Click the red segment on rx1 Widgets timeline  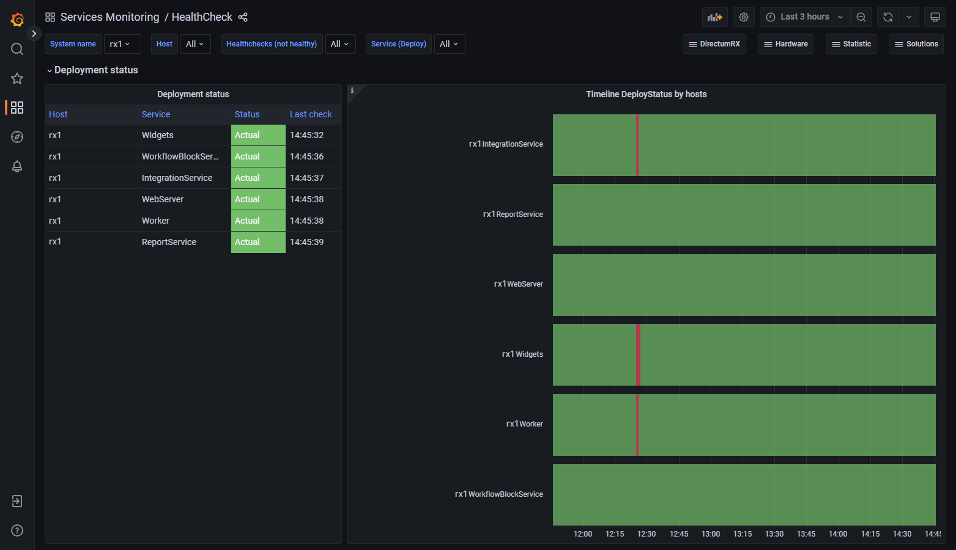[x=638, y=354]
